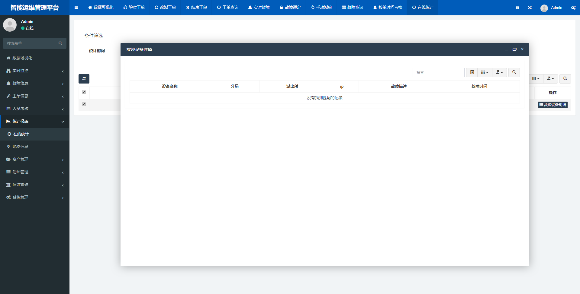The width and height of the screenshot is (580, 294).
Task: Expand 动环管理 sidebar menu
Action: pos(35,172)
